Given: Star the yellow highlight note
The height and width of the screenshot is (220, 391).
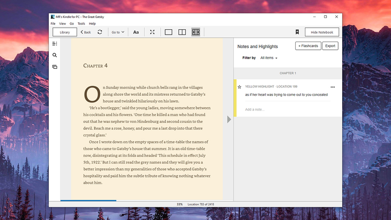Looking at the screenshot, I should (239, 87).
